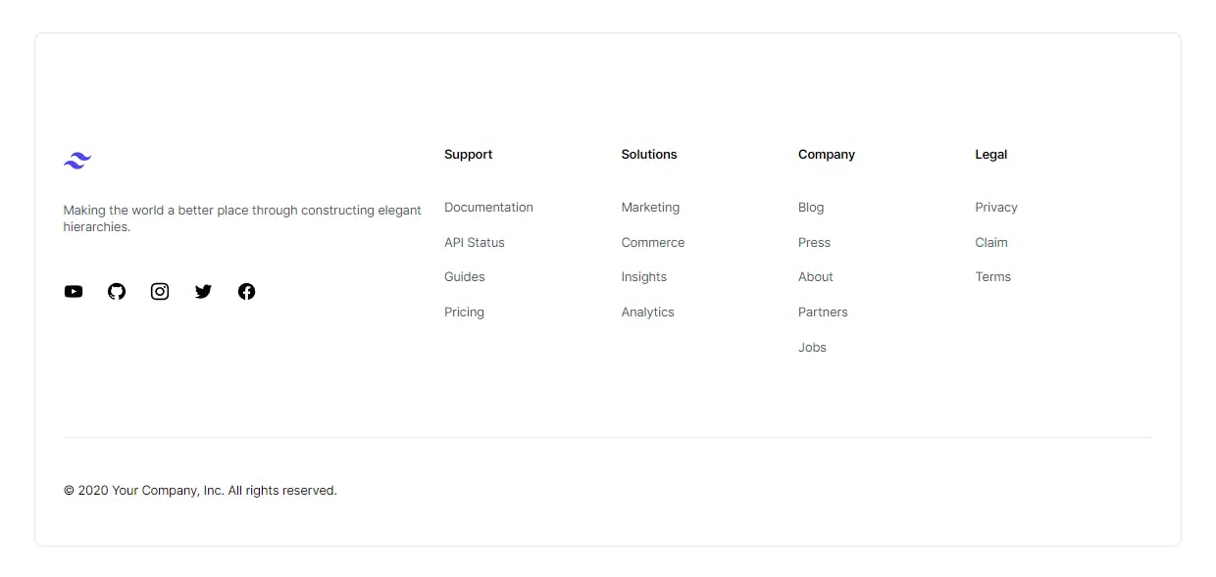The width and height of the screenshot is (1216, 577).
Task: Open the Jobs link under Company
Action: pyautogui.click(x=812, y=347)
